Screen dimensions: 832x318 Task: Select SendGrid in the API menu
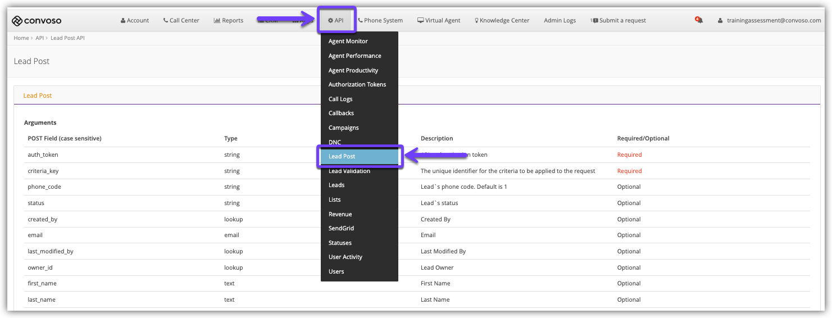pyautogui.click(x=341, y=229)
